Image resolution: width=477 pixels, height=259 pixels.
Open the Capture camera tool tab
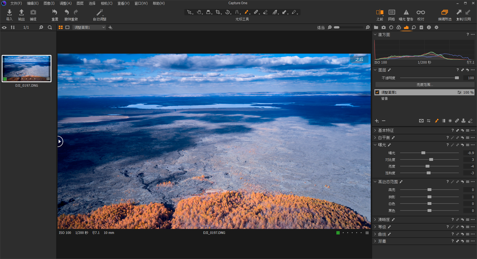[x=384, y=27]
